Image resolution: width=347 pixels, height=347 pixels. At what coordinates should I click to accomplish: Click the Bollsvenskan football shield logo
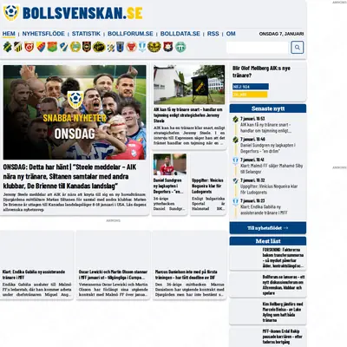(11, 13)
